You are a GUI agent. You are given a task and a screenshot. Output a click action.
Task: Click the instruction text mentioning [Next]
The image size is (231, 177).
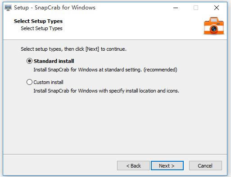click(73, 49)
